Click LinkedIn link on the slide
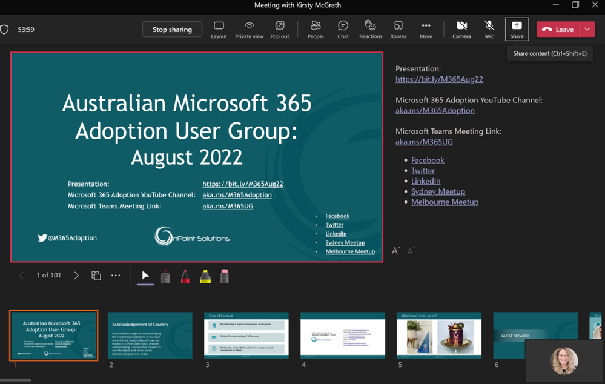The width and height of the screenshot is (605, 384). coord(336,234)
